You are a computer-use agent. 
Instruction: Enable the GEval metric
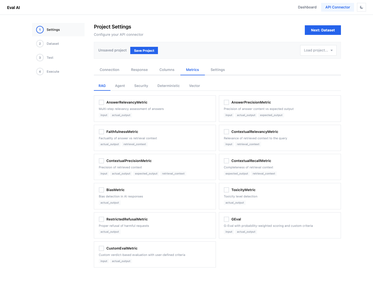click(x=226, y=219)
